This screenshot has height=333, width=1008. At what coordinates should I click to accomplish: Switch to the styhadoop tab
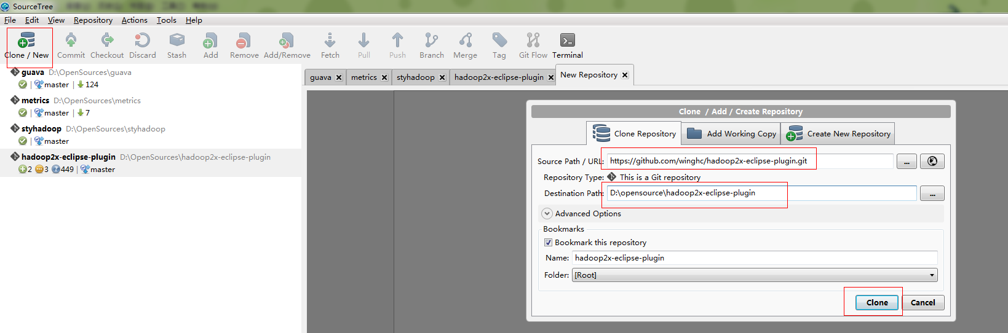(415, 77)
